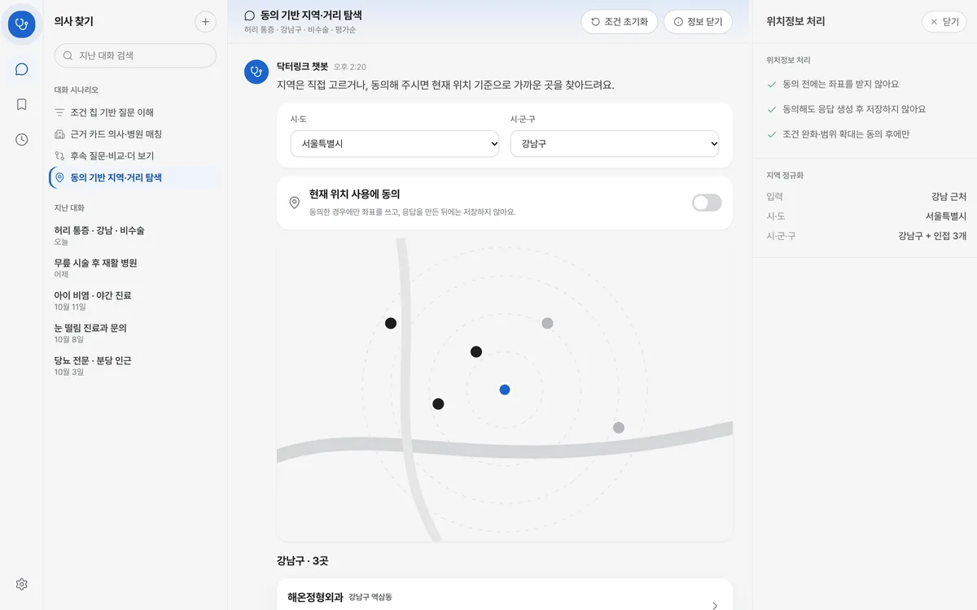
Task: Open past chat 허리 통증 · 강남 · 비수술
Action: click(135, 236)
